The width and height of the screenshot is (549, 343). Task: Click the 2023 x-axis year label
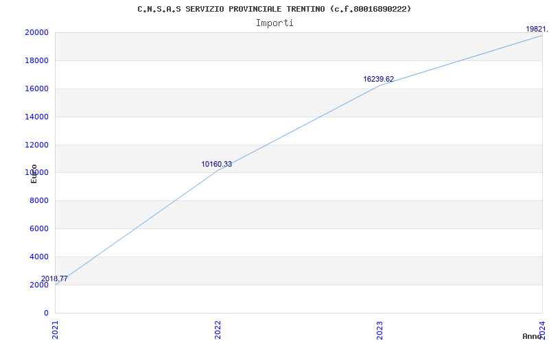380,330
